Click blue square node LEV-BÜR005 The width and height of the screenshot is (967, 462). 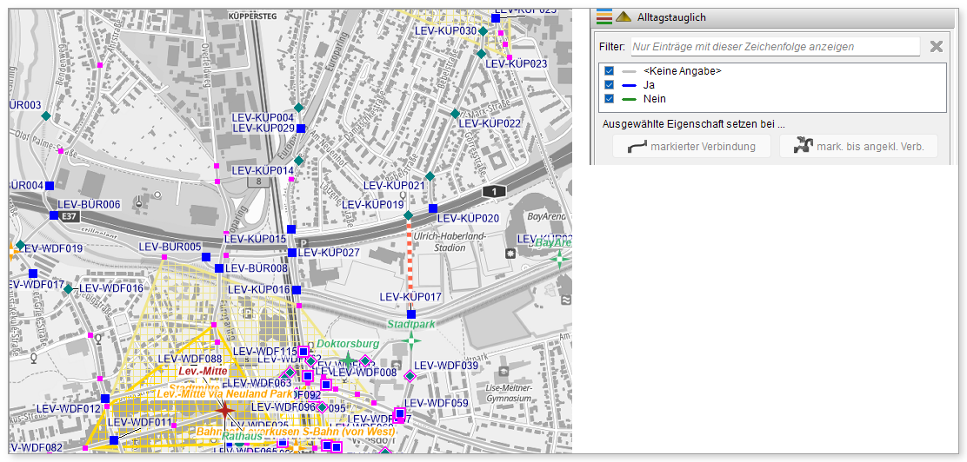207,257
